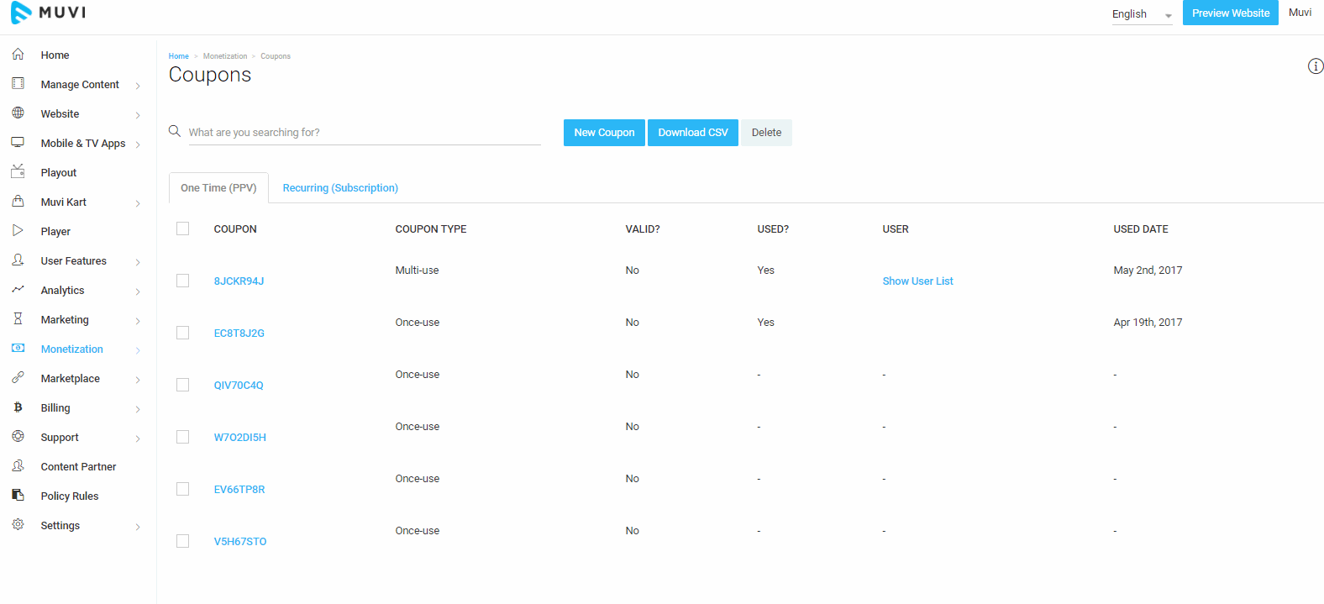The image size is (1324, 604).
Task: Open the Playout menu item
Action: pos(59,173)
